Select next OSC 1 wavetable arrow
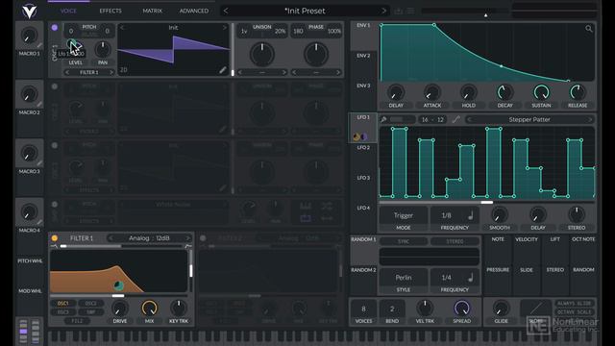 tap(225, 28)
